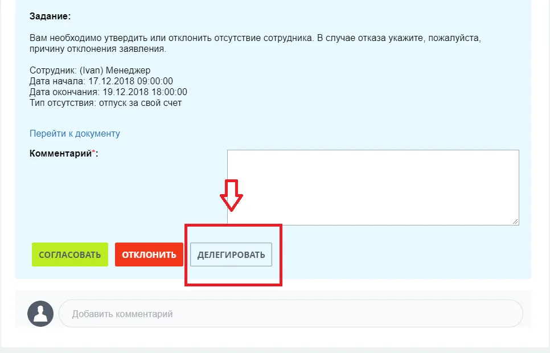Screen dimensions: 550x353
Task: Click the user avatar icon
Action: click(x=40, y=314)
